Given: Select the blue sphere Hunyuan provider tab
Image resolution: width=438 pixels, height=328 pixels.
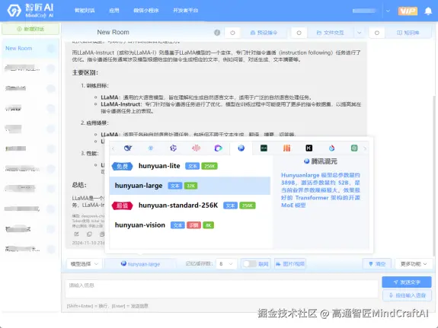Looking at the screenshot, I should 241,148.
